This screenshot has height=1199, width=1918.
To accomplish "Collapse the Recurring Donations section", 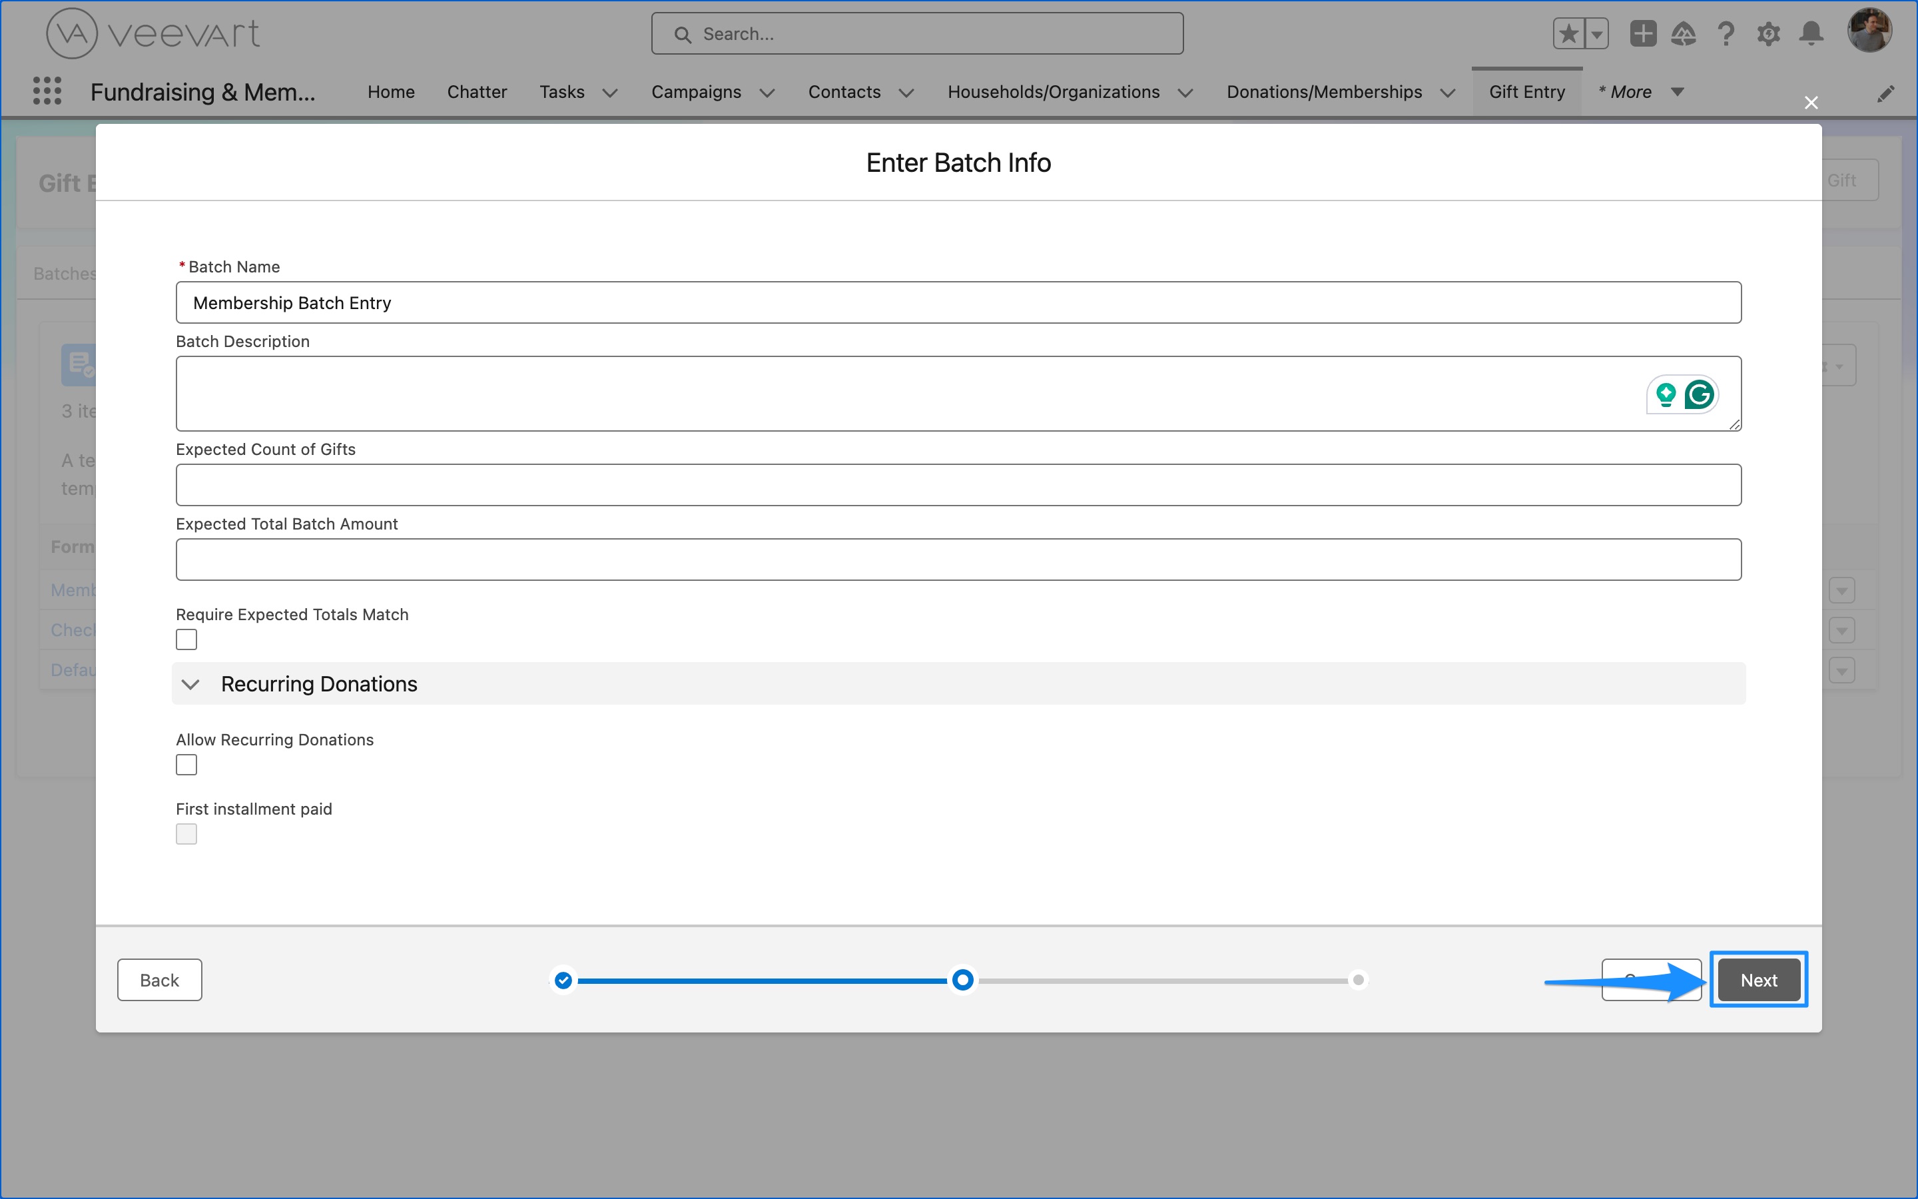I will (x=190, y=683).
